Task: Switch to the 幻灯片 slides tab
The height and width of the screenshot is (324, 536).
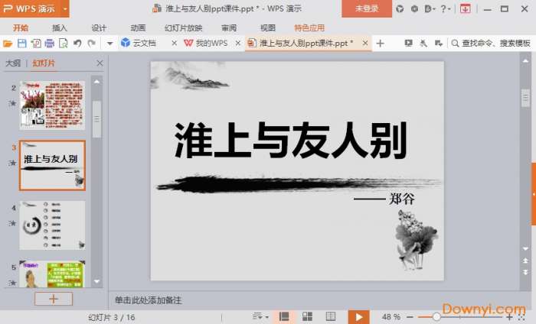Action: click(x=44, y=63)
